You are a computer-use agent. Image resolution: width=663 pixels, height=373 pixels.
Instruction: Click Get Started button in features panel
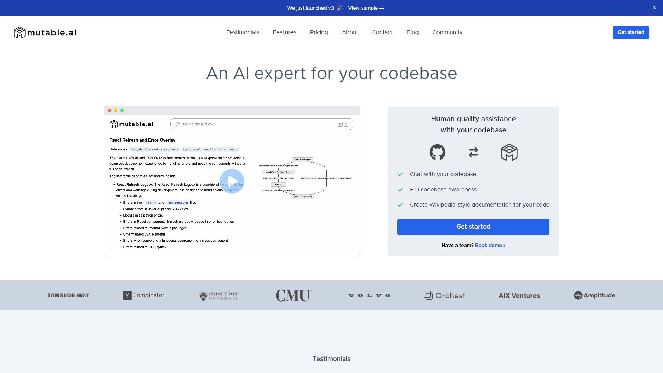[x=473, y=227]
